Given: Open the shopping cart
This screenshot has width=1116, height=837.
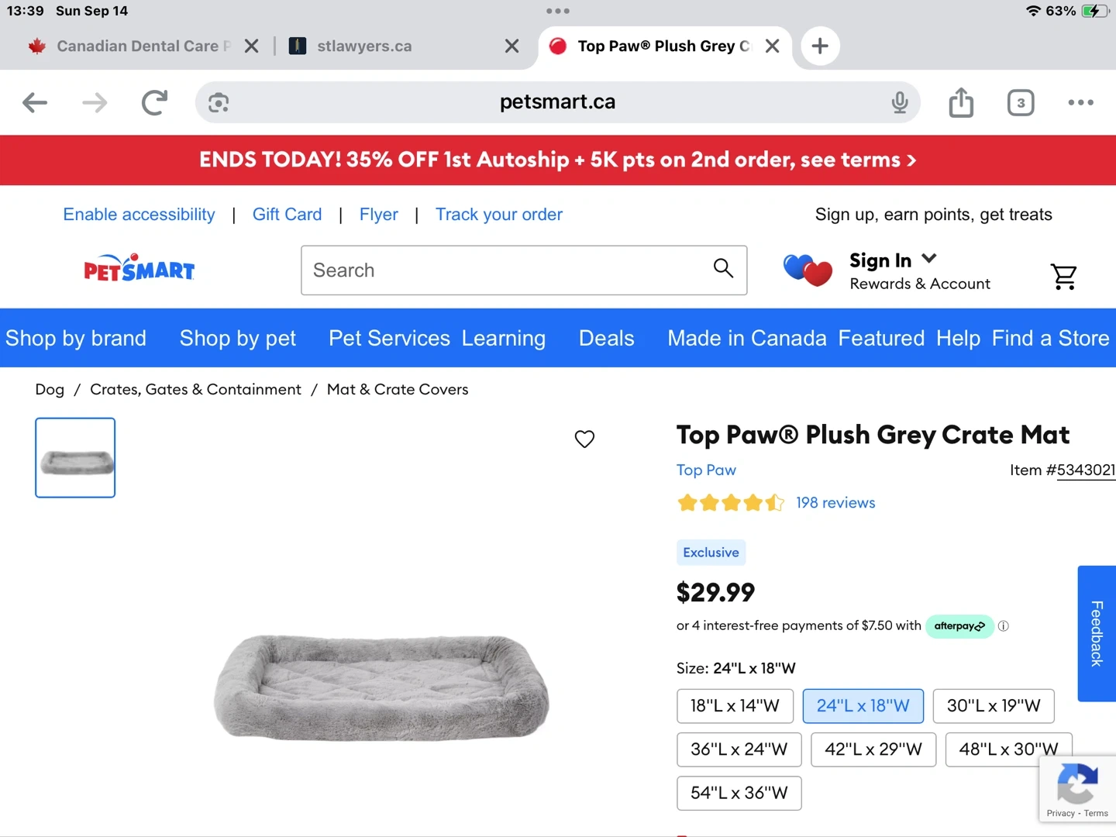Looking at the screenshot, I should [1063, 276].
